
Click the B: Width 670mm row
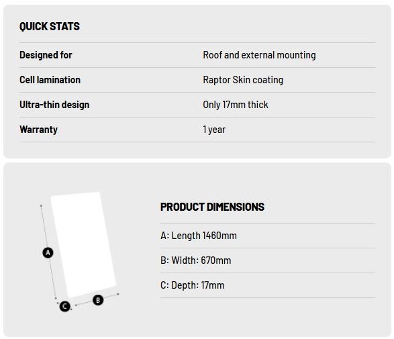coord(268,260)
